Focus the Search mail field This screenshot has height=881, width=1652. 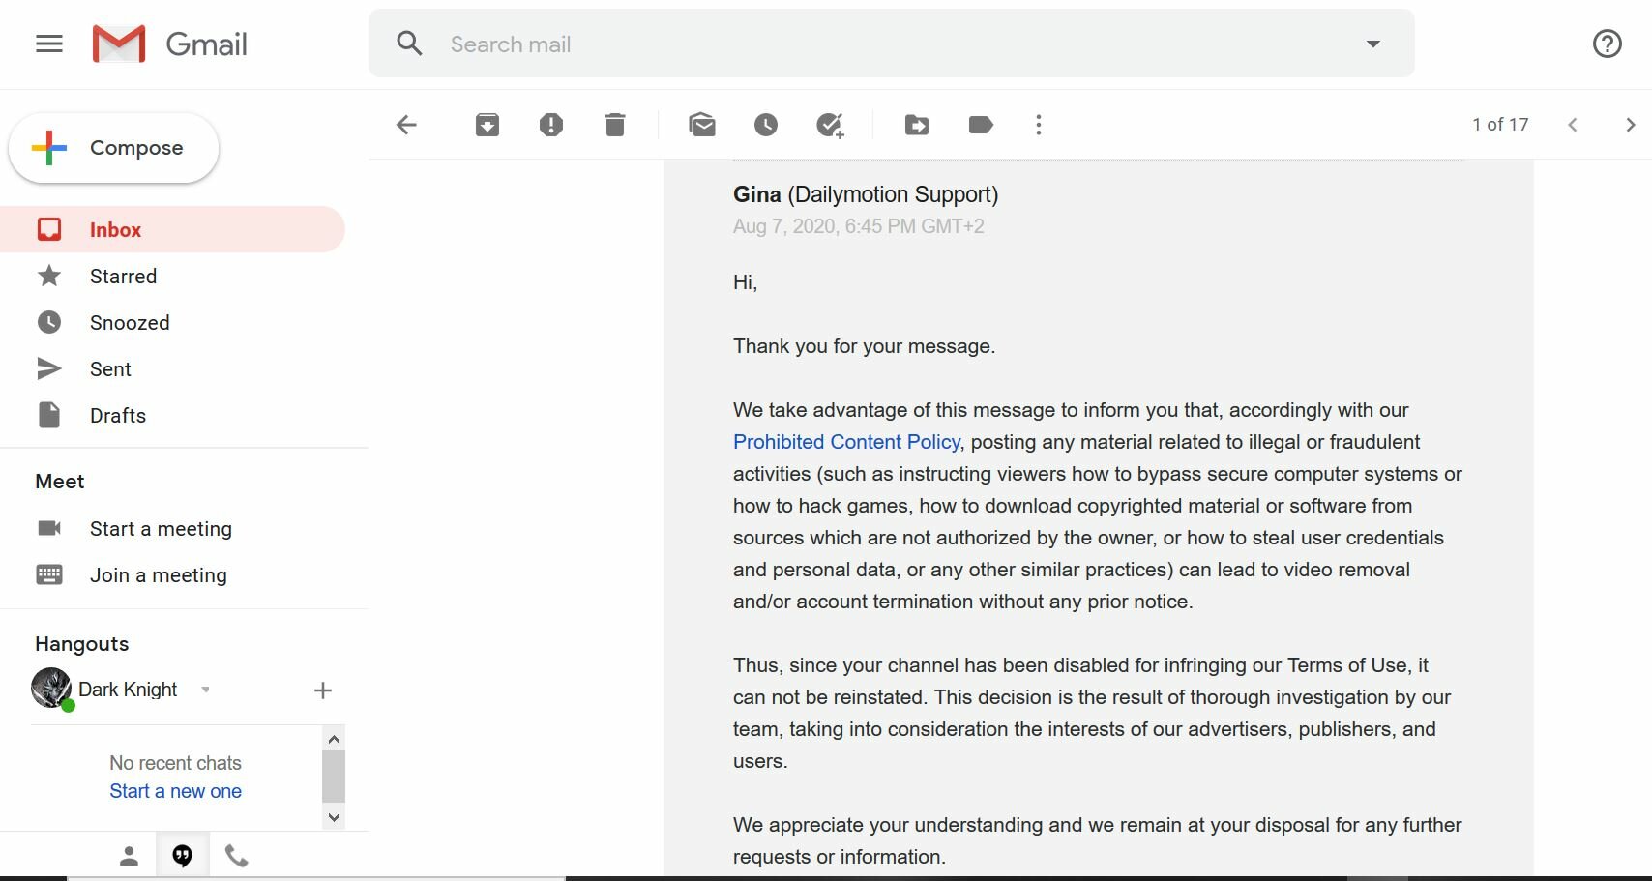point(890,44)
